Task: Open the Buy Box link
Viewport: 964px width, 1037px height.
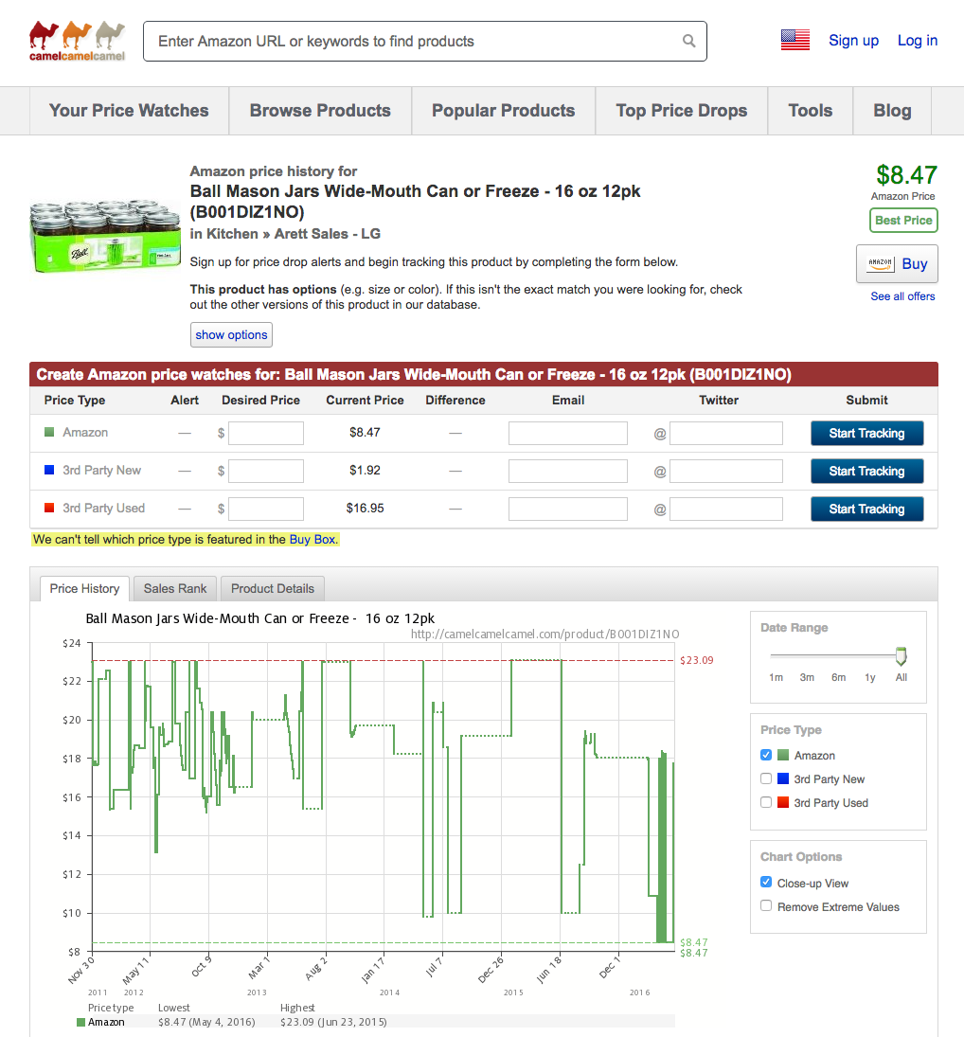Action: [312, 540]
